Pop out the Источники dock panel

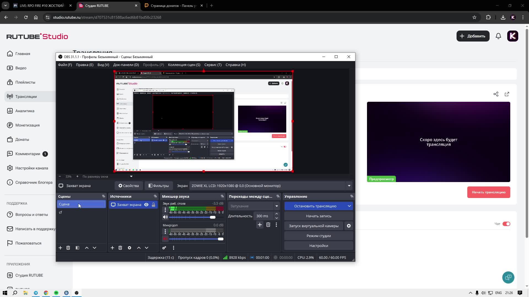(155, 196)
